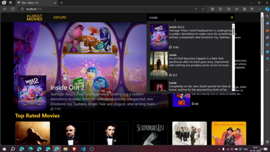Click the ALLABOUT MOVIES logo
This screenshot has width=270, height=152.
35,18
